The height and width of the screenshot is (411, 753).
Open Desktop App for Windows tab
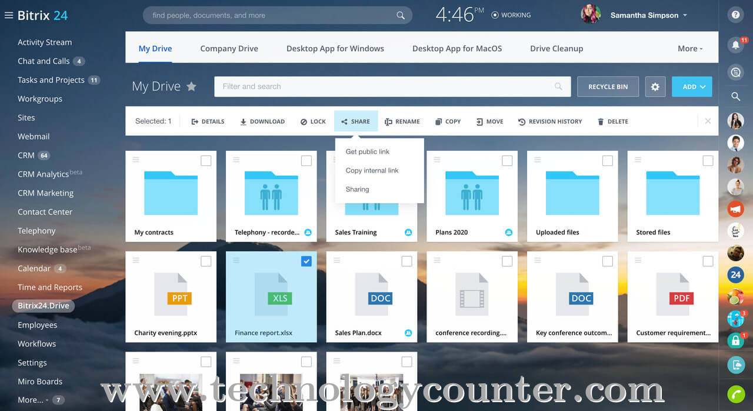335,48
